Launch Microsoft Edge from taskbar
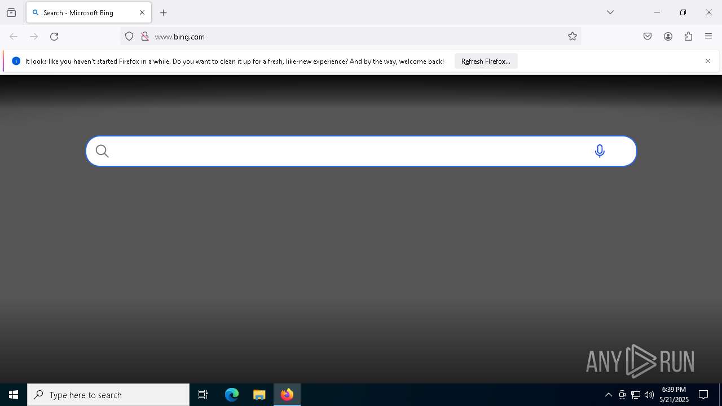 point(232,395)
